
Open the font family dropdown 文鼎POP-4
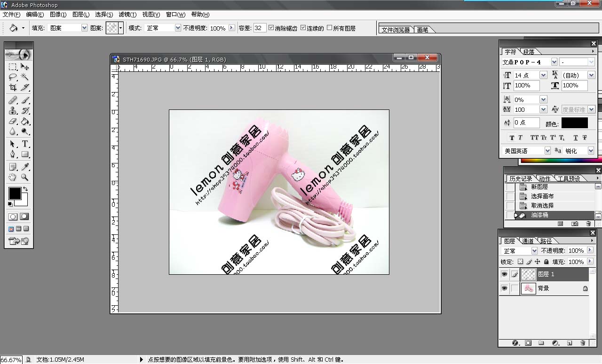554,62
